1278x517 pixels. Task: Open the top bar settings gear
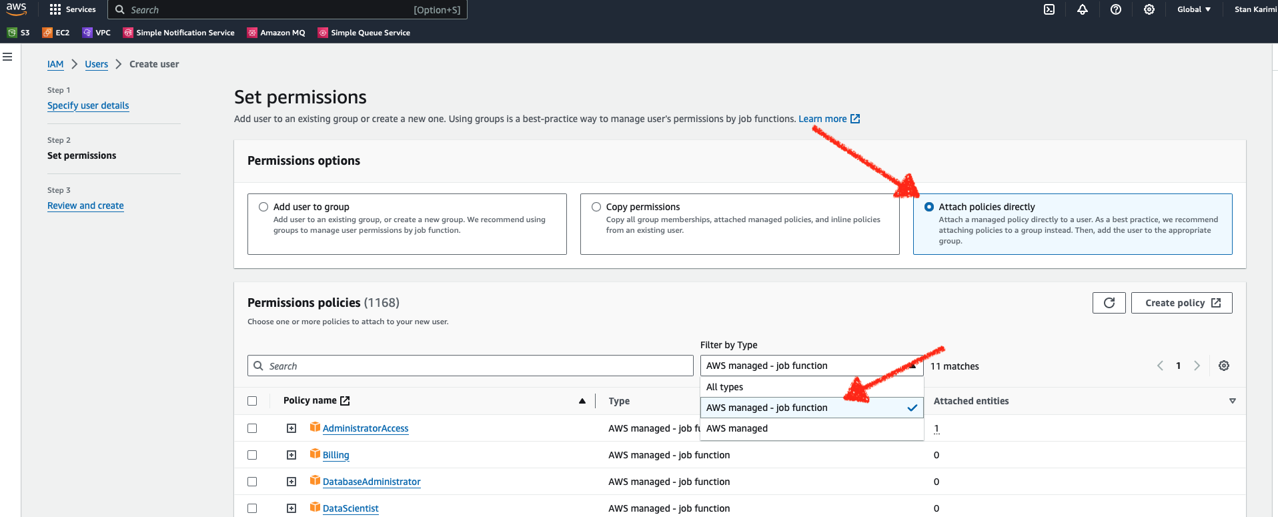[1149, 9]
